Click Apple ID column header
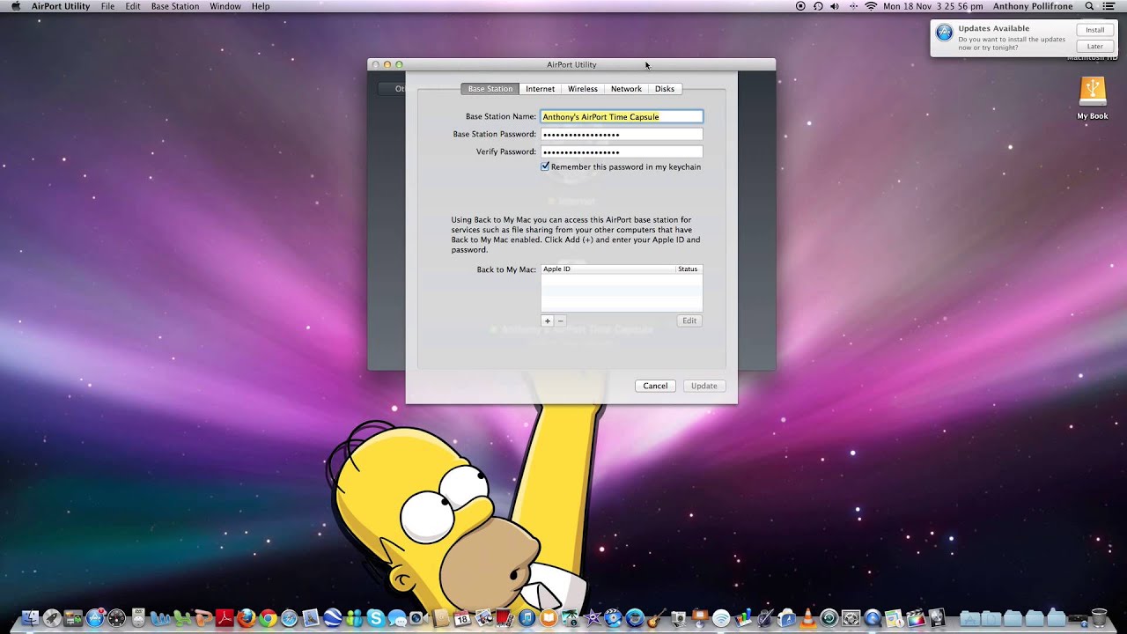1127x634 pixels. click(x=608, y=269)
